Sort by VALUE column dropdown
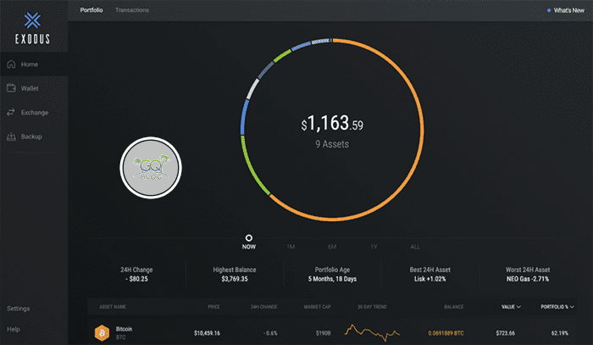 click(511, 307)
